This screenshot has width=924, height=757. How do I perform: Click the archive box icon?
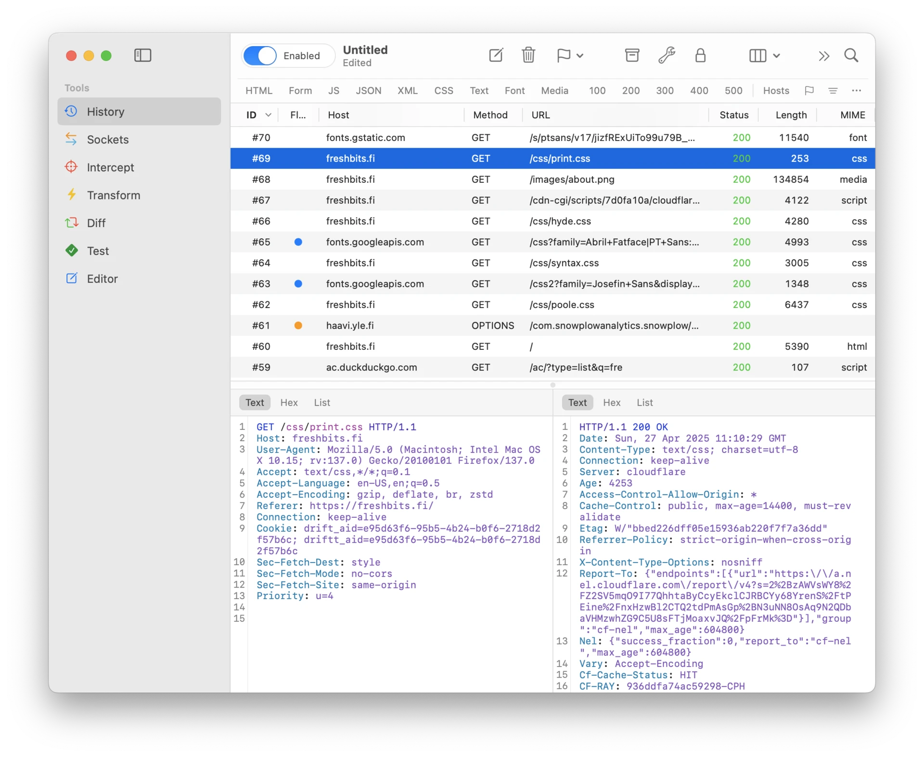click(x=632, y=55)
